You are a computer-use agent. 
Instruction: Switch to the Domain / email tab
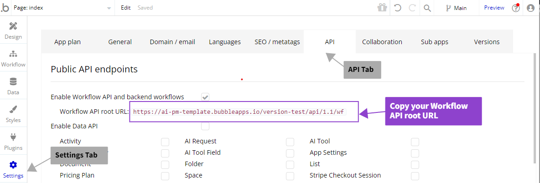172,42
